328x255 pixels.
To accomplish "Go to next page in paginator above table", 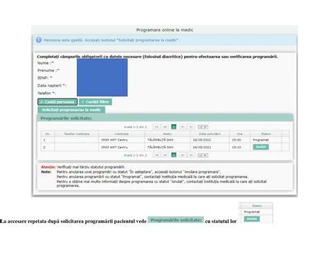I will [183, 127].
